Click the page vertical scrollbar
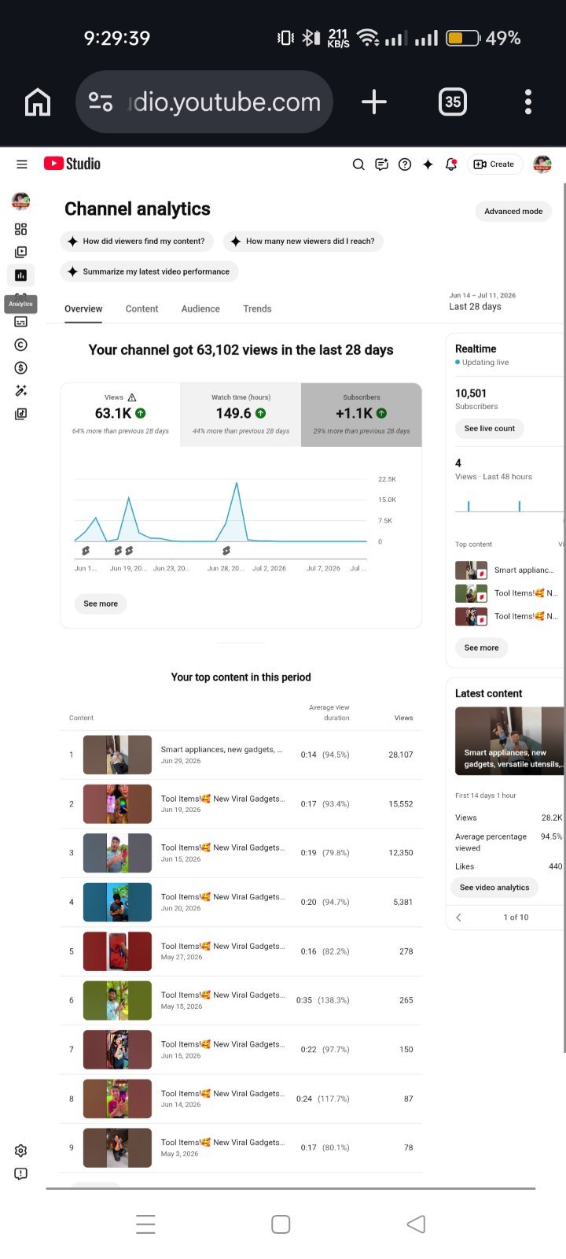Viewport: 566px width, 1259px height. click(x=564, y=618)
